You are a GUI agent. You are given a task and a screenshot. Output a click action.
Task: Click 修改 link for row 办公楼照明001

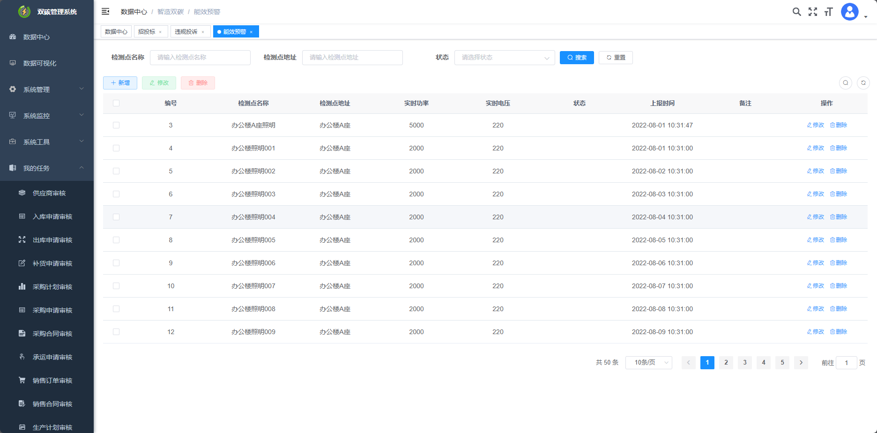(816, 148)
